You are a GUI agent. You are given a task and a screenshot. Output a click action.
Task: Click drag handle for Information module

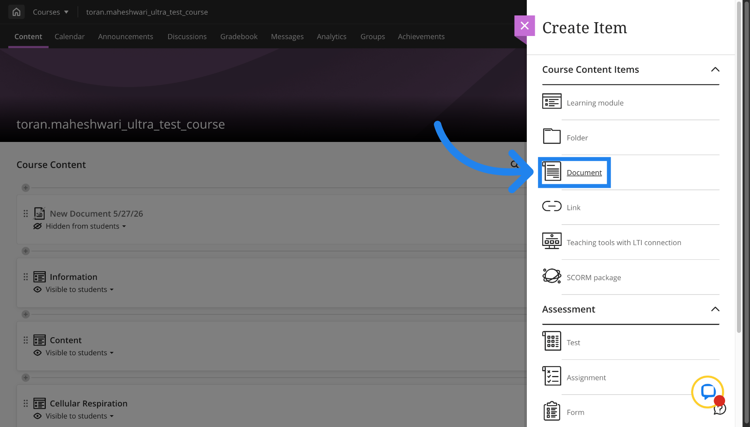click(x=26, y=277)
